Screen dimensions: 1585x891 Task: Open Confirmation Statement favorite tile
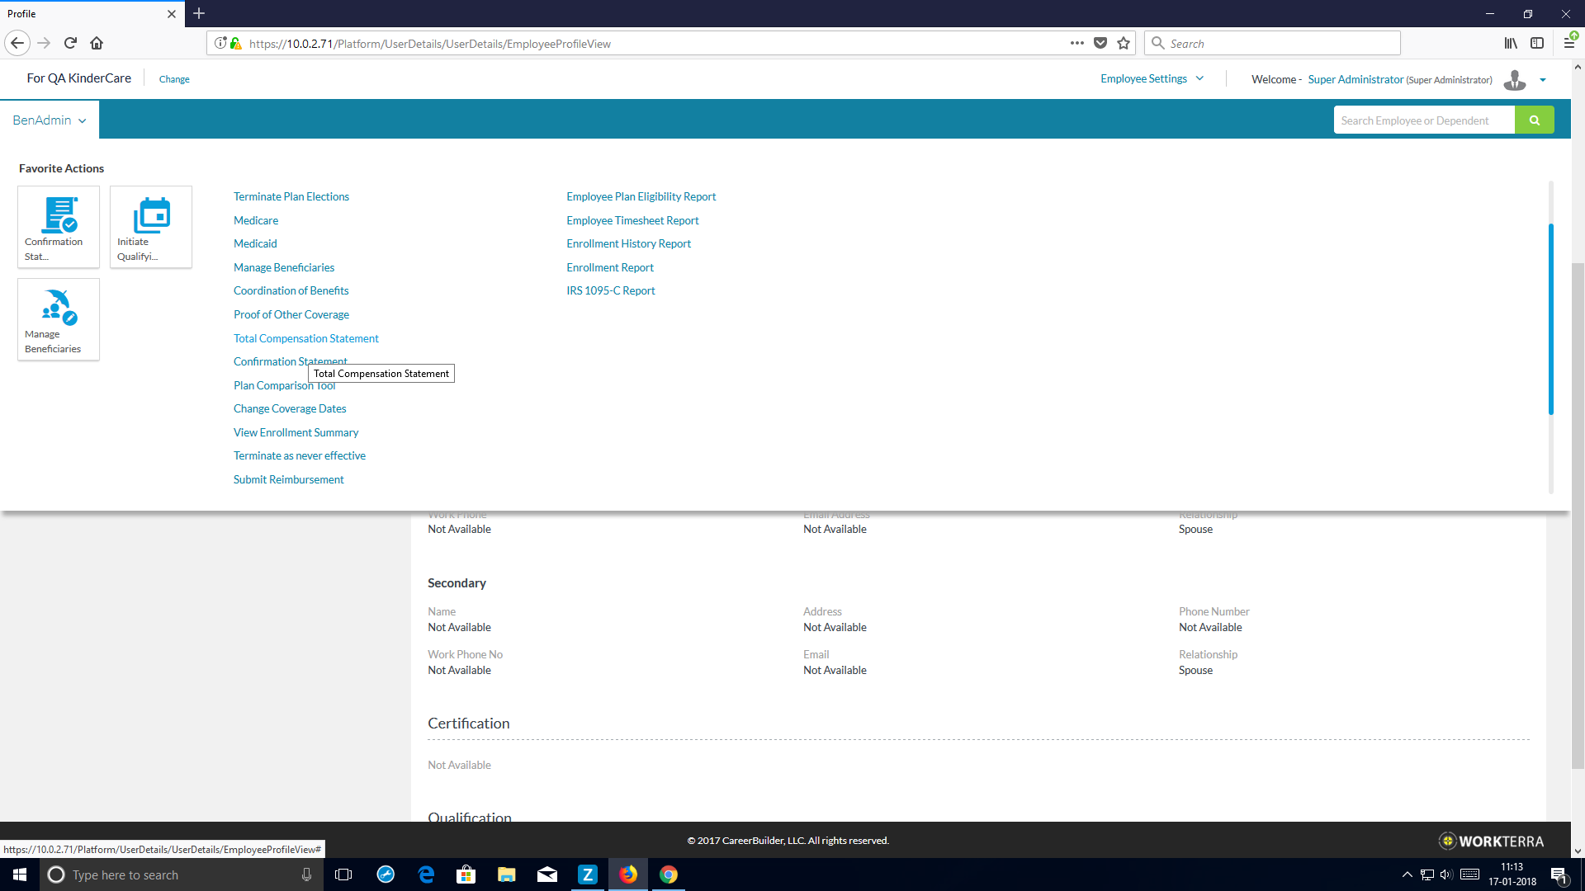58,227
